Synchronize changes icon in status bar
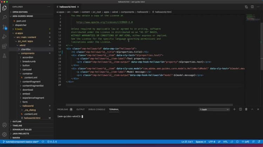Image resolution: width=263 pixels, height=147 pixels. pyautogui.click(x=43, y=142)
